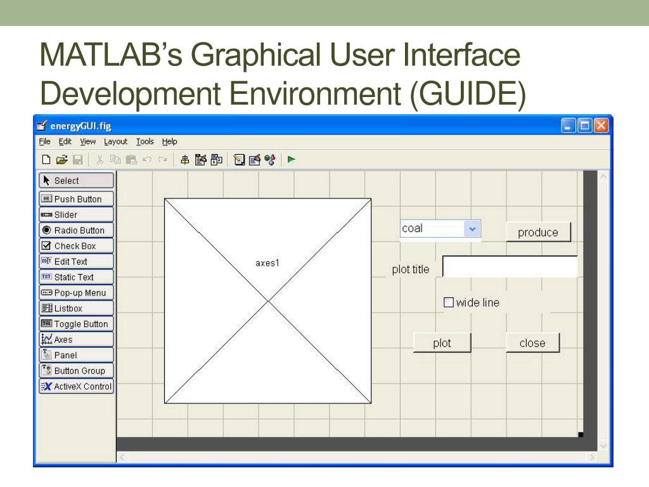649x487 pixels.
Task: Click inside the plot title edit field
Action: (x=510, y=266)
